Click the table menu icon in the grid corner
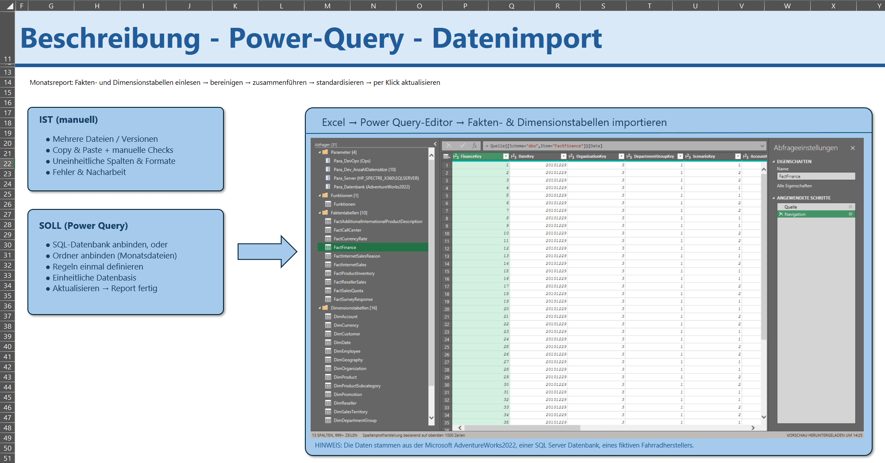The height and width of the screenshot is (463, 885). (x=446, y=157)
